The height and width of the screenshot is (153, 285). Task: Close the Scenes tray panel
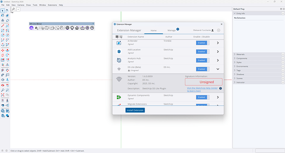tap(283, 78)
